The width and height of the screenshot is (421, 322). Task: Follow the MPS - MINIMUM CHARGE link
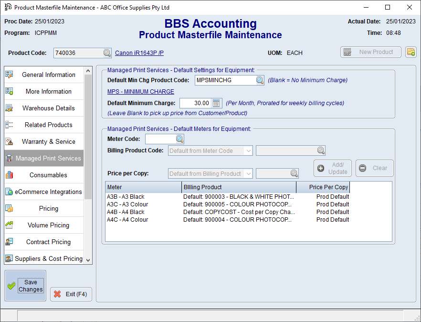140,92
